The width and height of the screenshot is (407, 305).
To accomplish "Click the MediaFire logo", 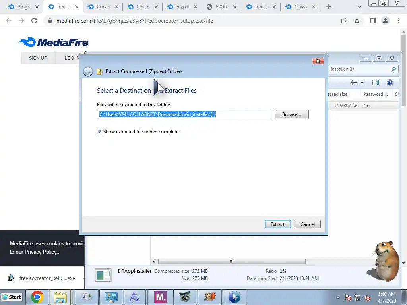I will [x=54, y=42].
